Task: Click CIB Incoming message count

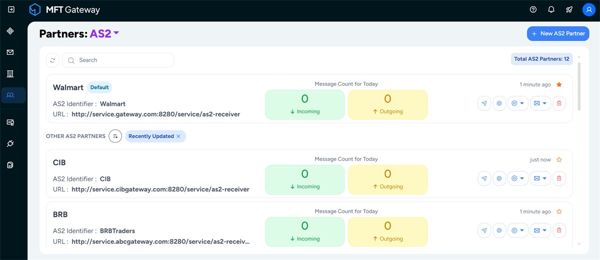Action: (304, 180)
